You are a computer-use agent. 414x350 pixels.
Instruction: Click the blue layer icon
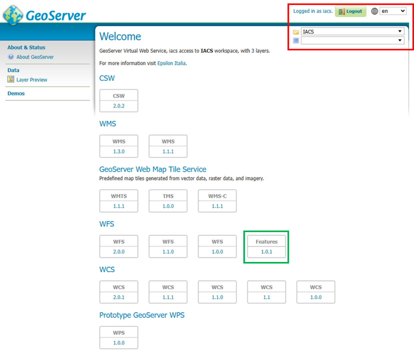click(x=296, y=41)
